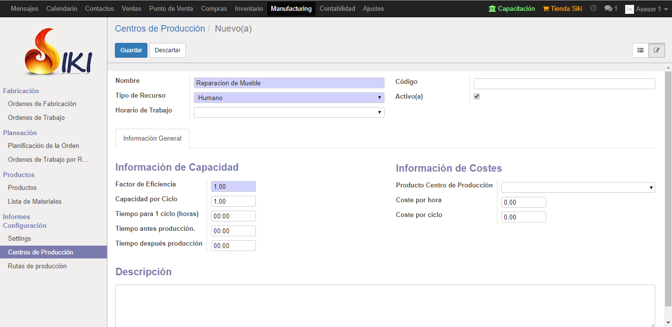Select the Manufacturing menu
672x327 pixels.
coord(291,8)
